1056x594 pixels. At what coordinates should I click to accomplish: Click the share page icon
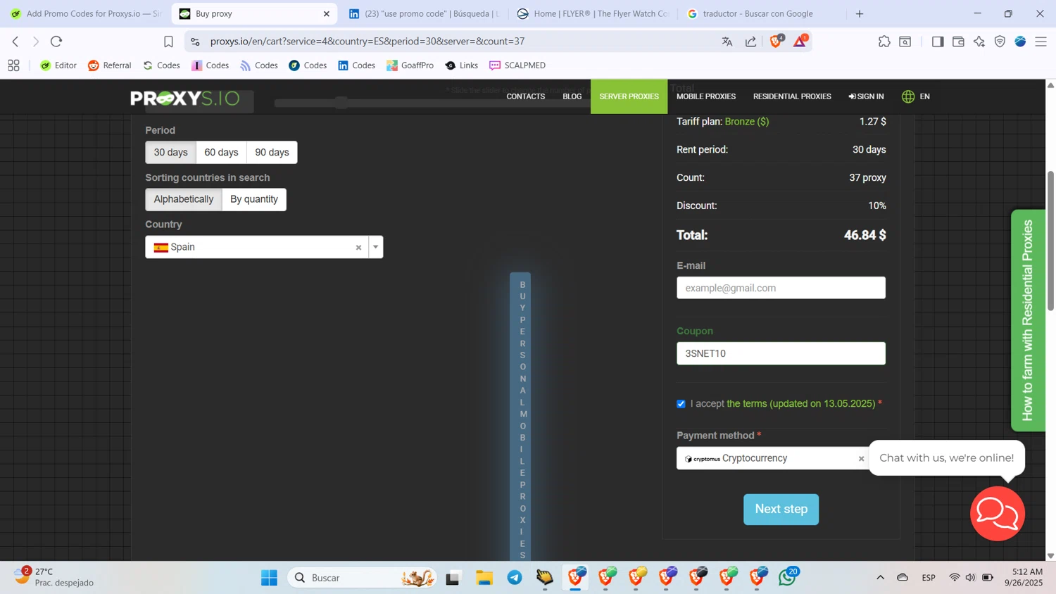tap(751, 42)
